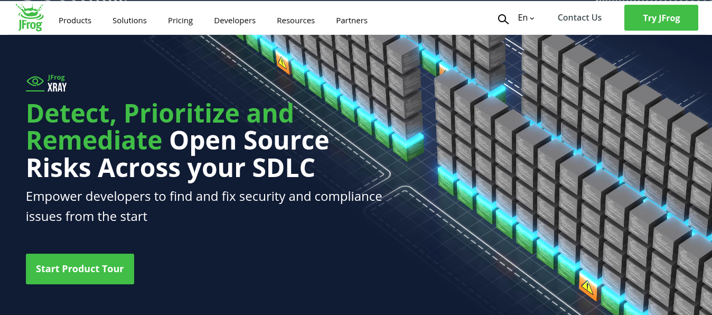712x315 pixels.
Task: Select the Pricing nav item
Action: 180,21
